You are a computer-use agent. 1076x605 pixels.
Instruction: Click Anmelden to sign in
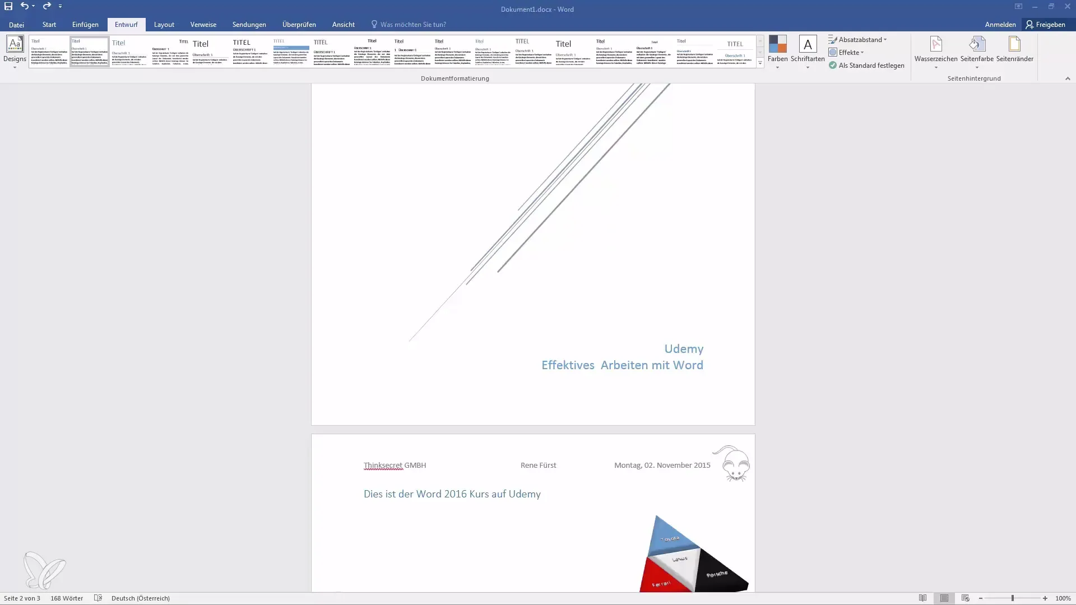[1000, 25]
